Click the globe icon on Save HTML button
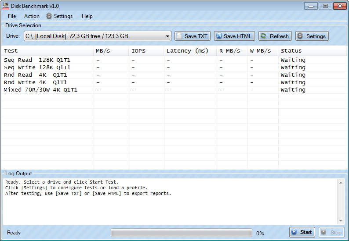Image resolution: width=349 pixels, height=241 pixels. pos(219,36)
